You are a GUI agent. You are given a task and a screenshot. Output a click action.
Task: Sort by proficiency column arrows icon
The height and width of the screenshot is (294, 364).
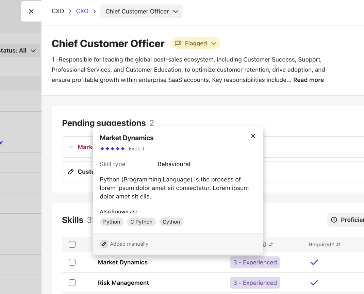tap(271, 244)
